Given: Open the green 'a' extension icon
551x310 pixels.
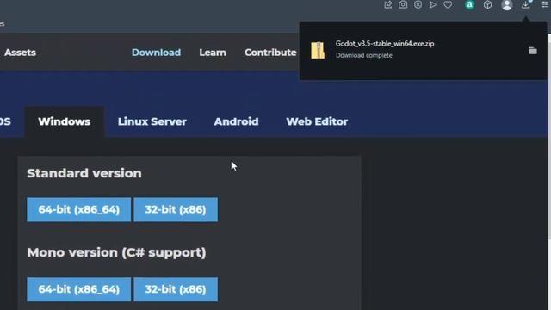Looking at the screenshot, I should click(x=469, y=4).
